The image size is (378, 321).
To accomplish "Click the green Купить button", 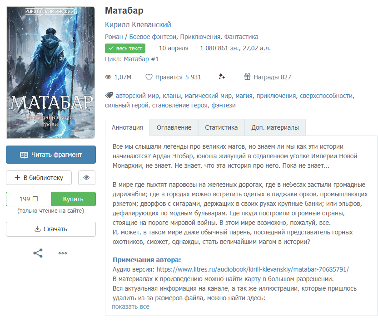I will [x=73, y=199].
